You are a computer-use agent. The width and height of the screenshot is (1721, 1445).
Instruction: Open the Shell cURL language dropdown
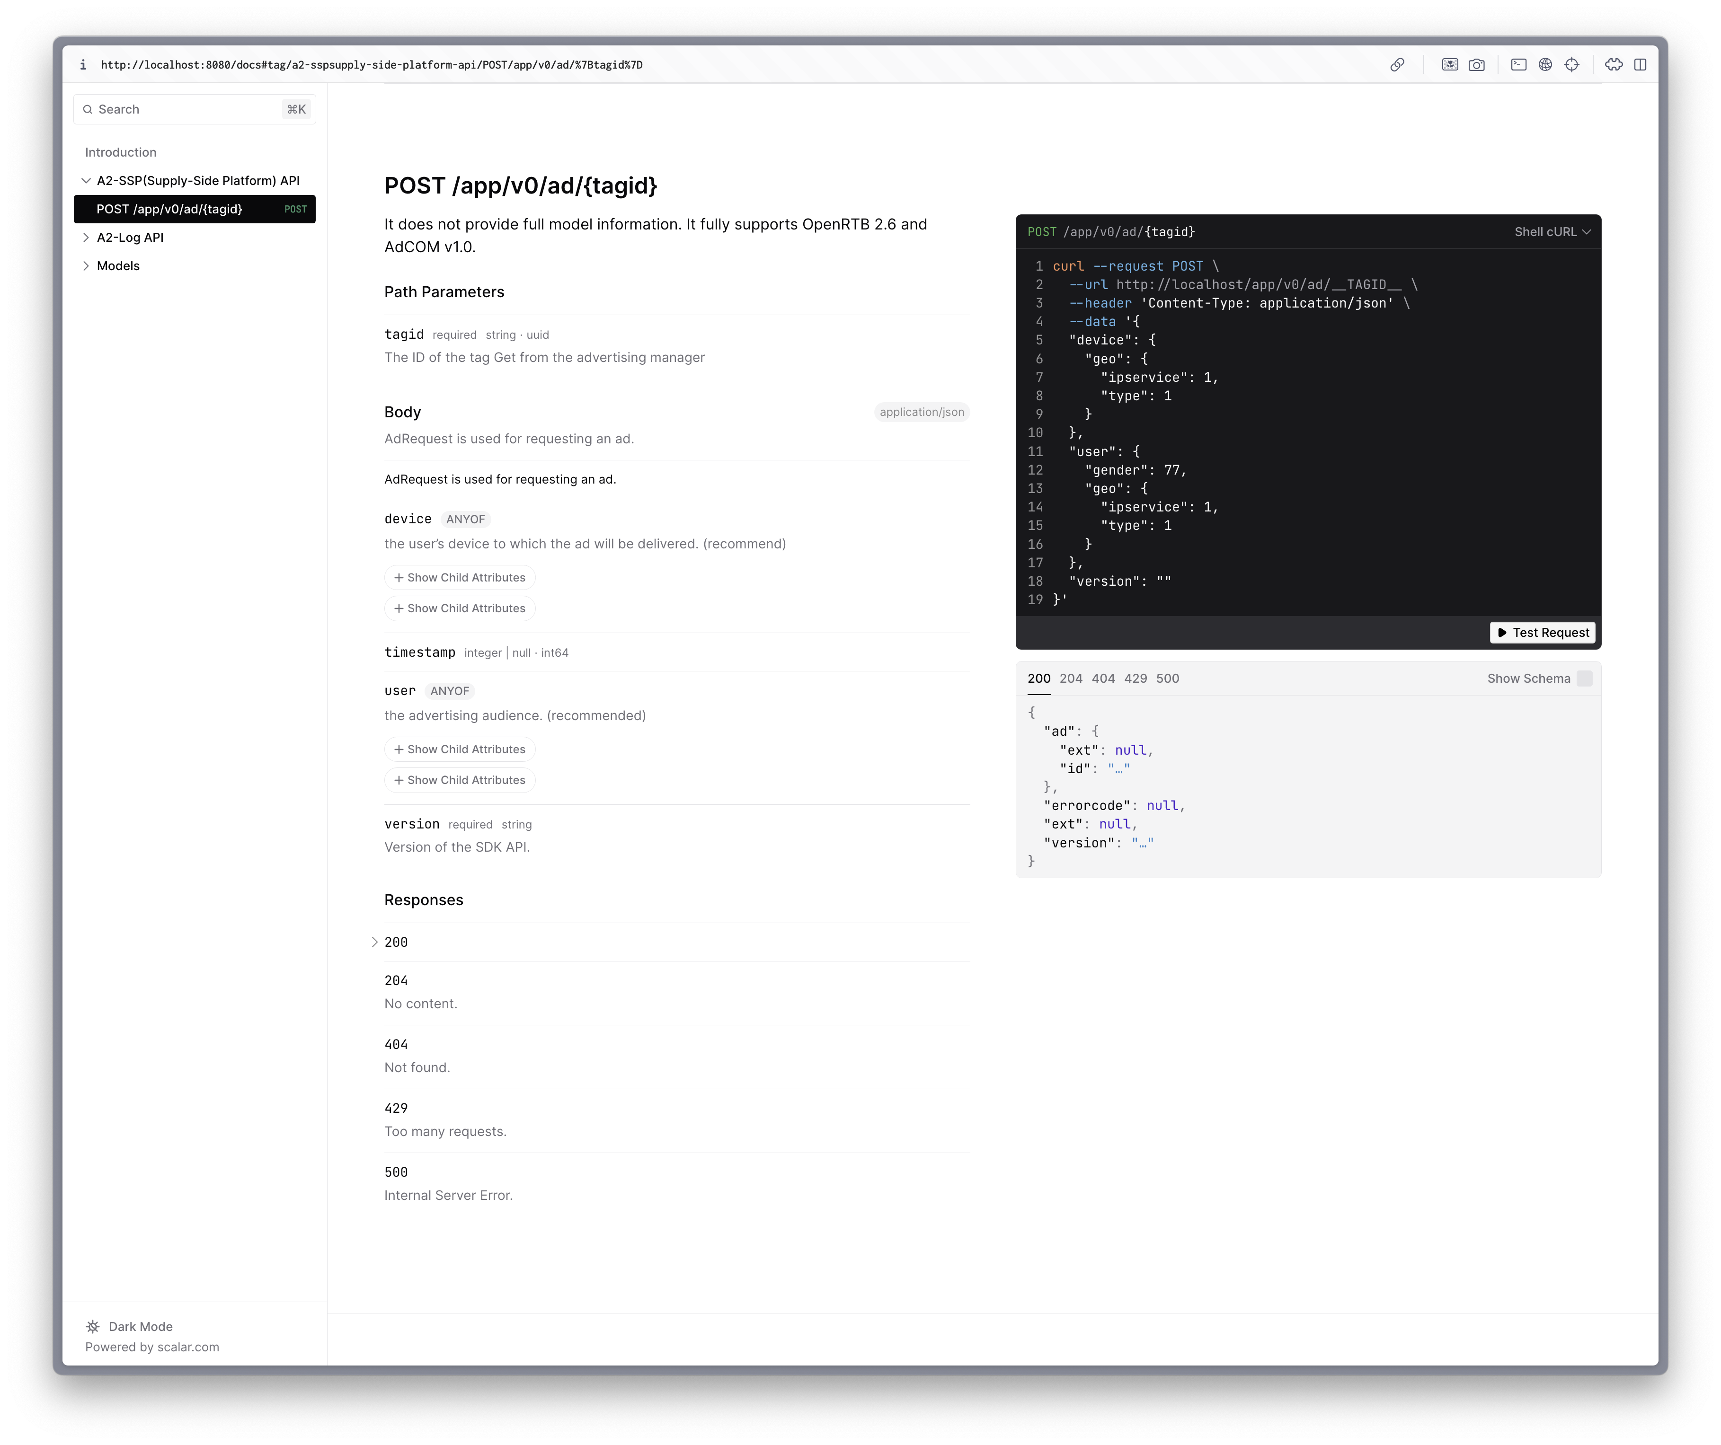[x=1552, y=232]
